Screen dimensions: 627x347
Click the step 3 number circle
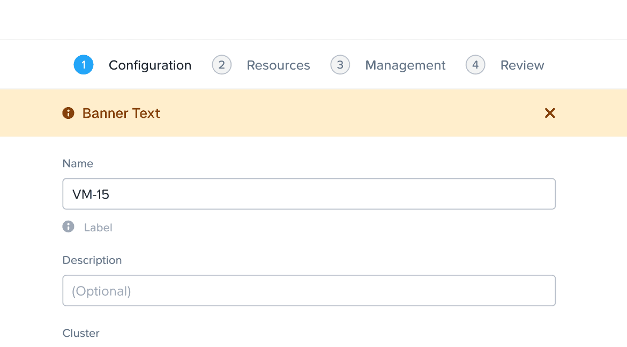(340, 65)
